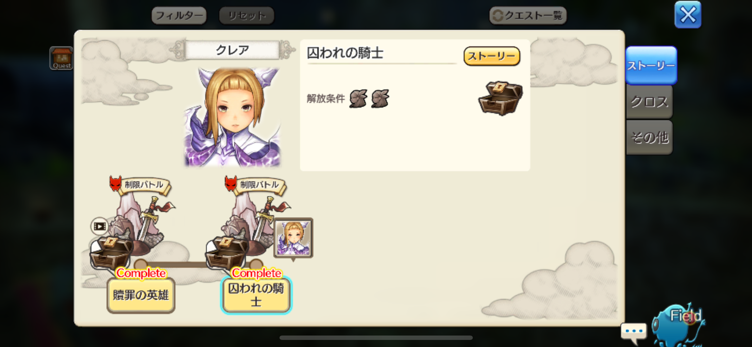Open the Quest shop icon

62,58
